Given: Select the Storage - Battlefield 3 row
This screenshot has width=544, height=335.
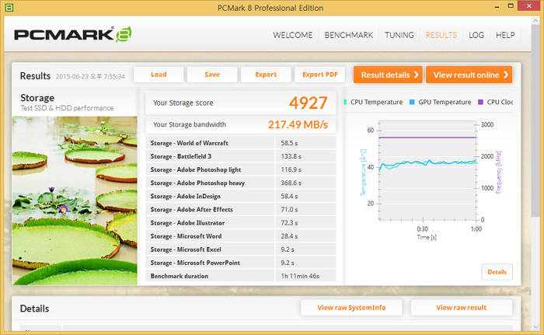Looking at the screenshot, I should point(241,156).
